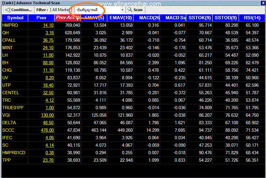Open the 88.00 price link for BH

coord(48,63)
